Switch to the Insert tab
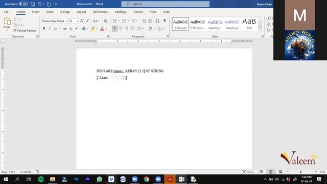Screen dimensions: 327x184 tap(35, 12)
